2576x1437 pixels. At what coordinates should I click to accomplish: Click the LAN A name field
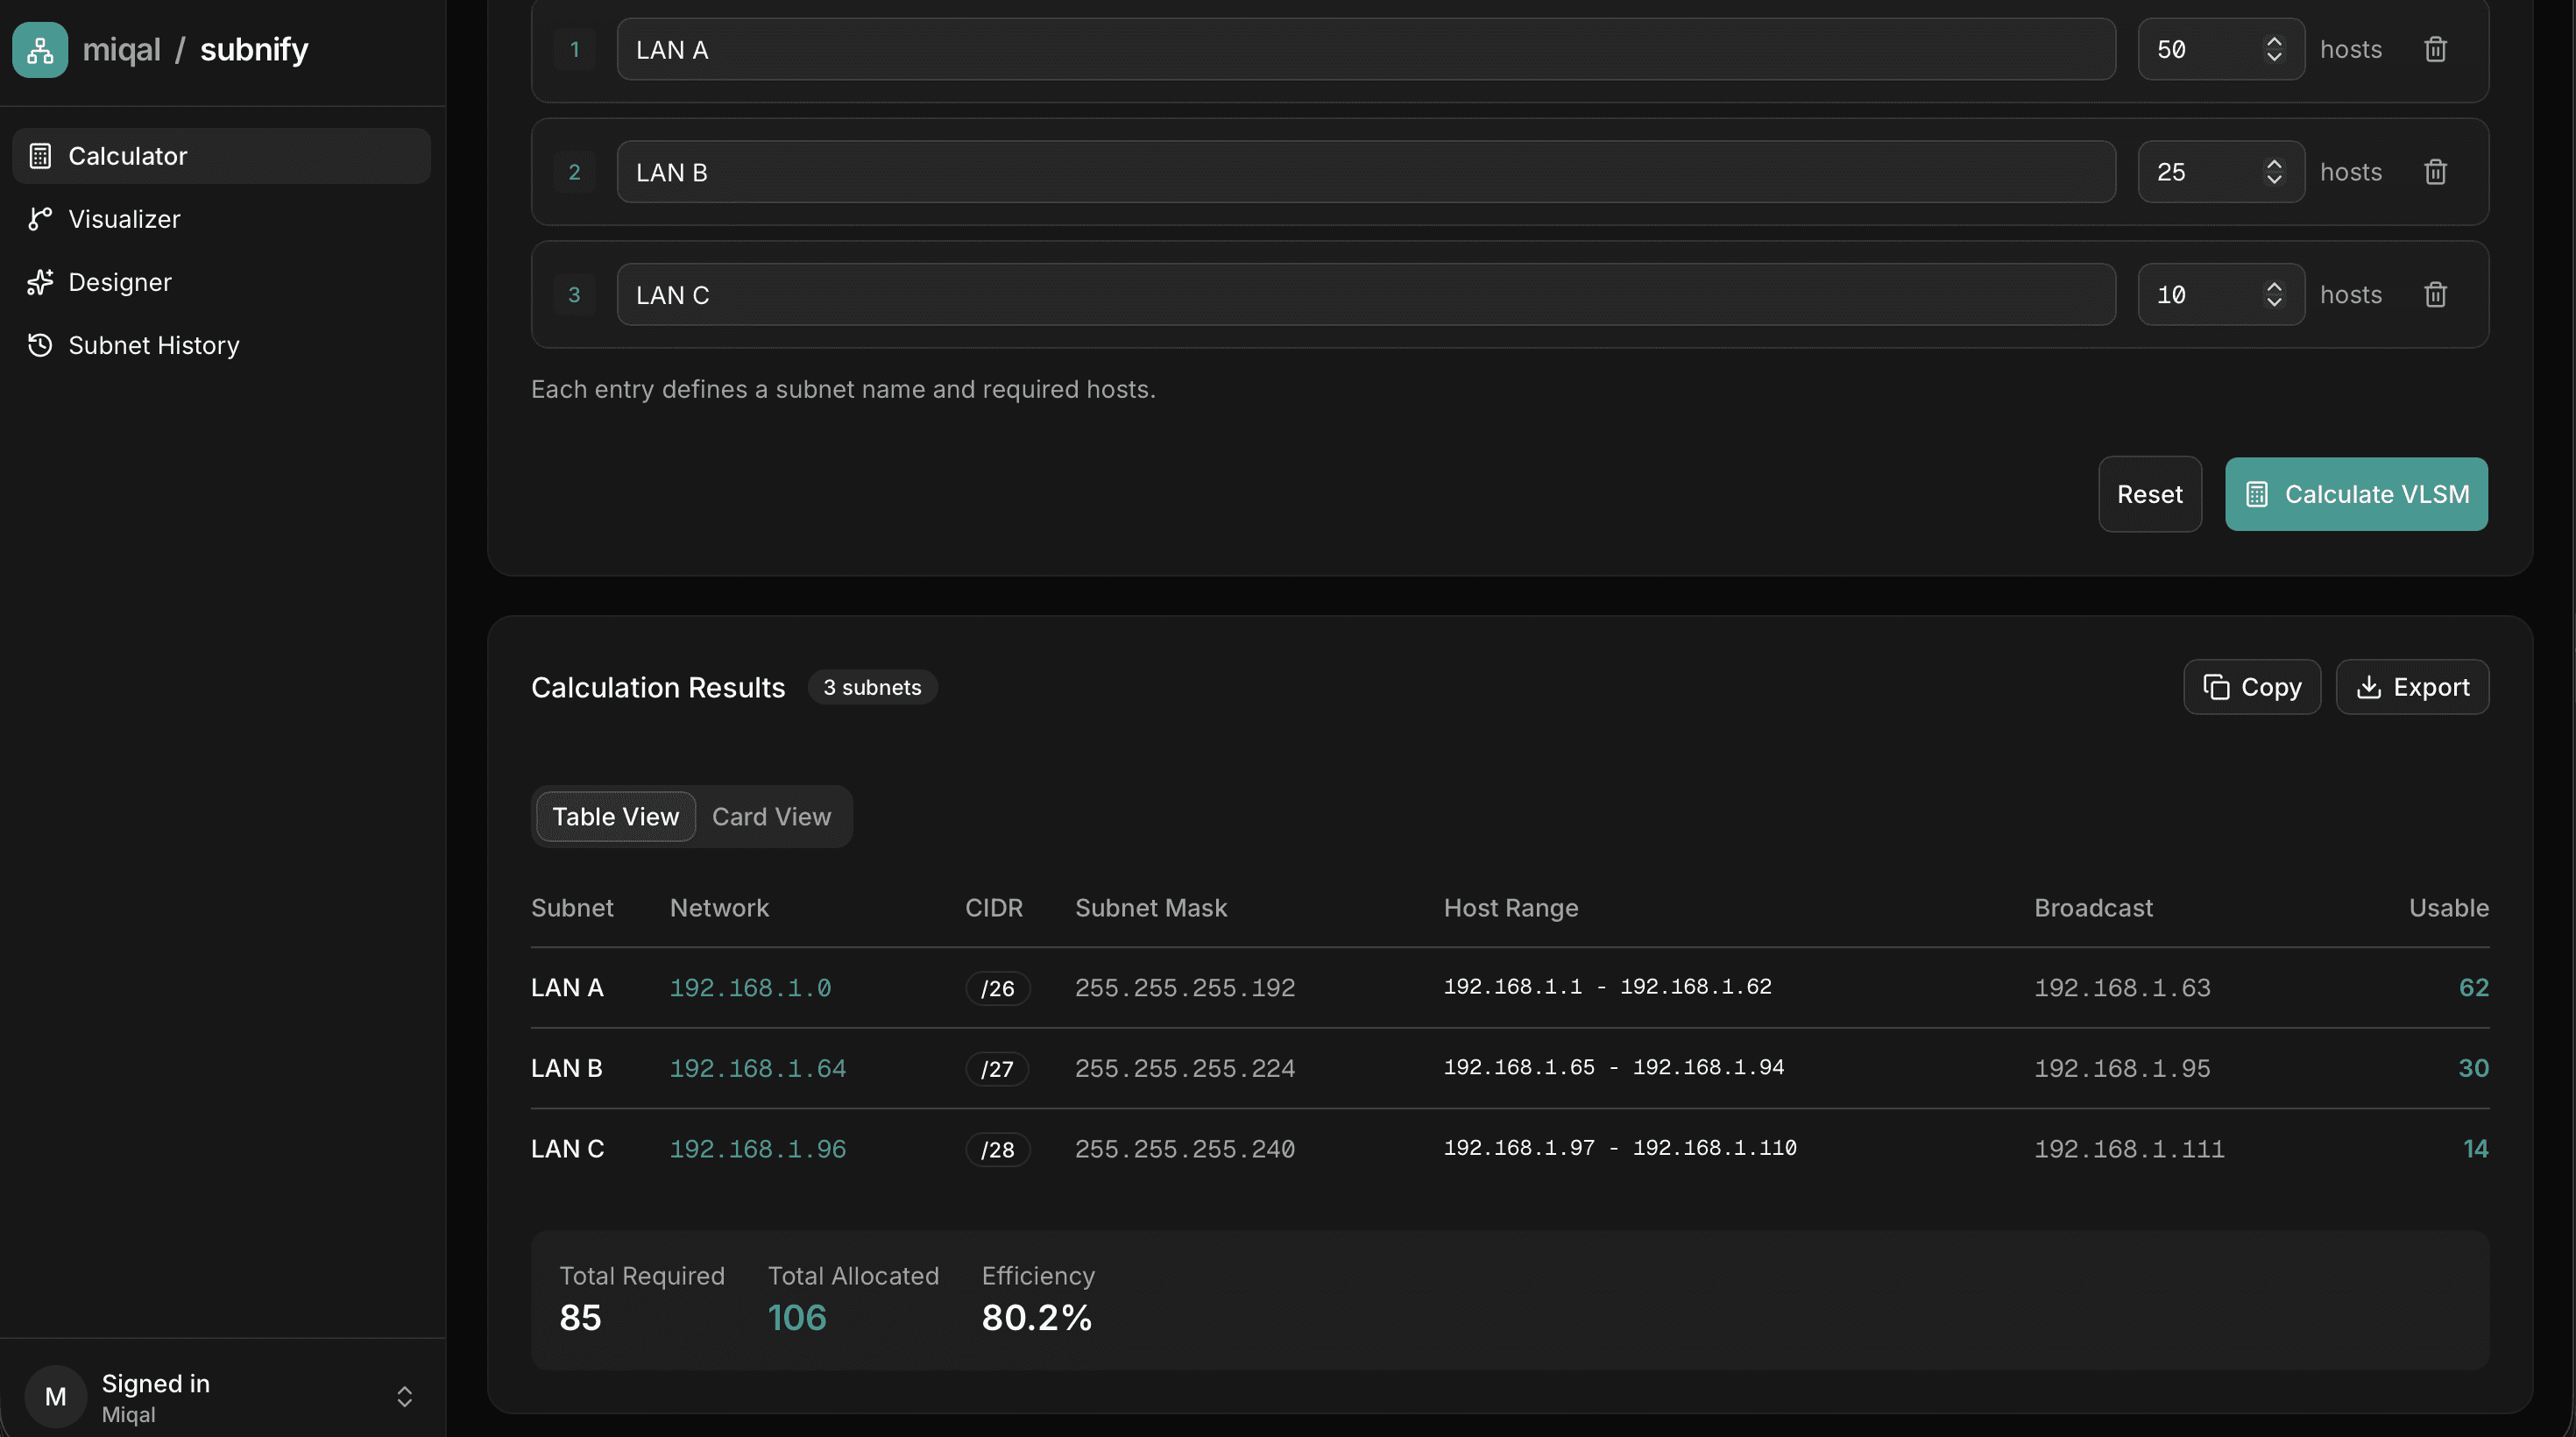tap(1365, 49)
